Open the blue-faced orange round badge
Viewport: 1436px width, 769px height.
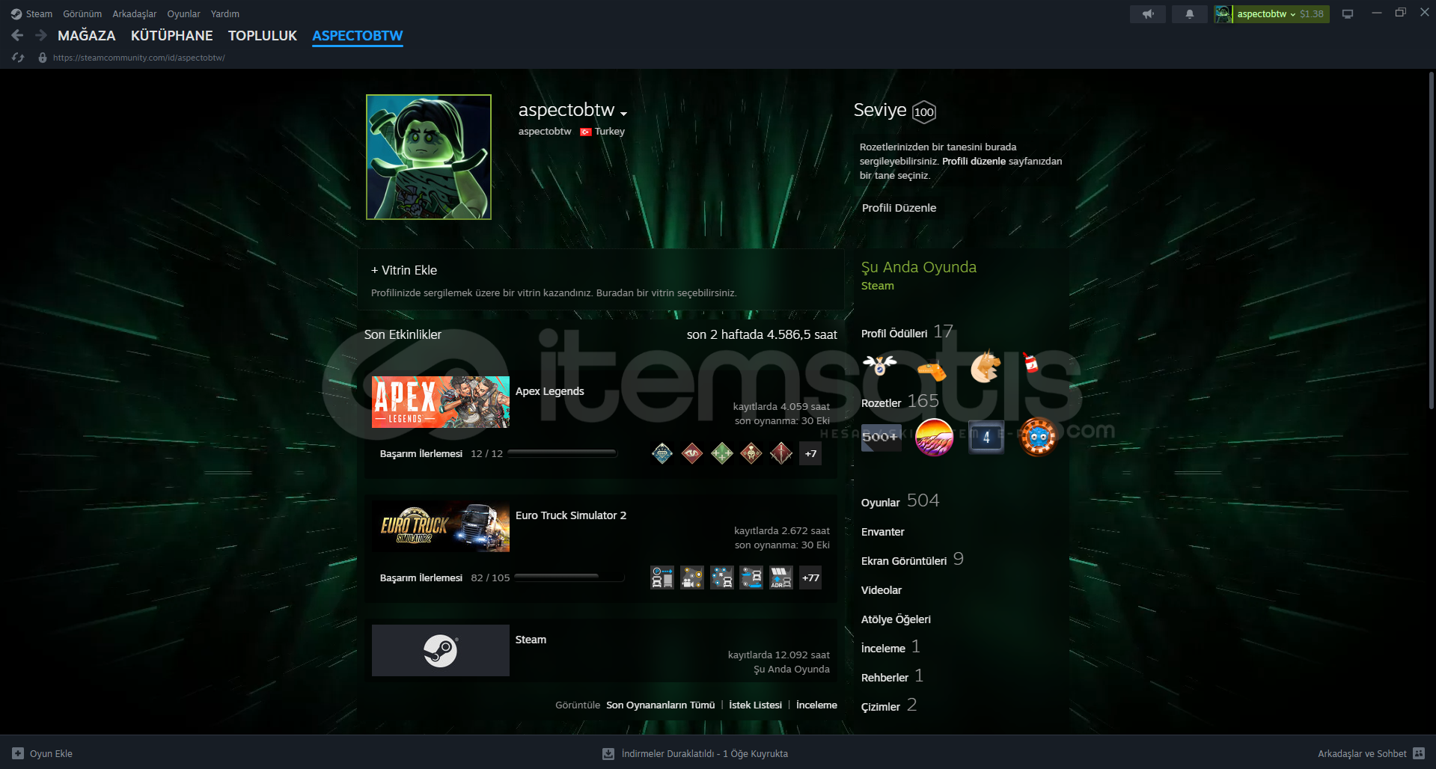1038,437
